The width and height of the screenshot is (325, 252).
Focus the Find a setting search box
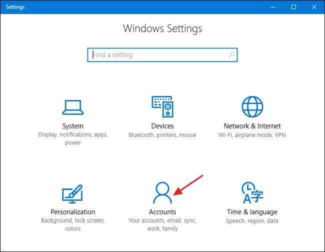point(162,55)
